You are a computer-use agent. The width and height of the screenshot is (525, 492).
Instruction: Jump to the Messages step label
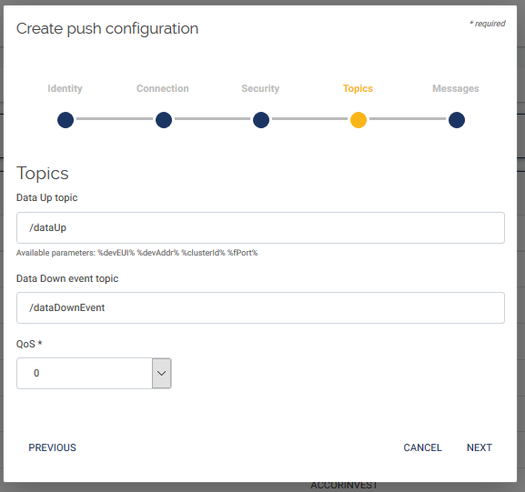(456, 88)
